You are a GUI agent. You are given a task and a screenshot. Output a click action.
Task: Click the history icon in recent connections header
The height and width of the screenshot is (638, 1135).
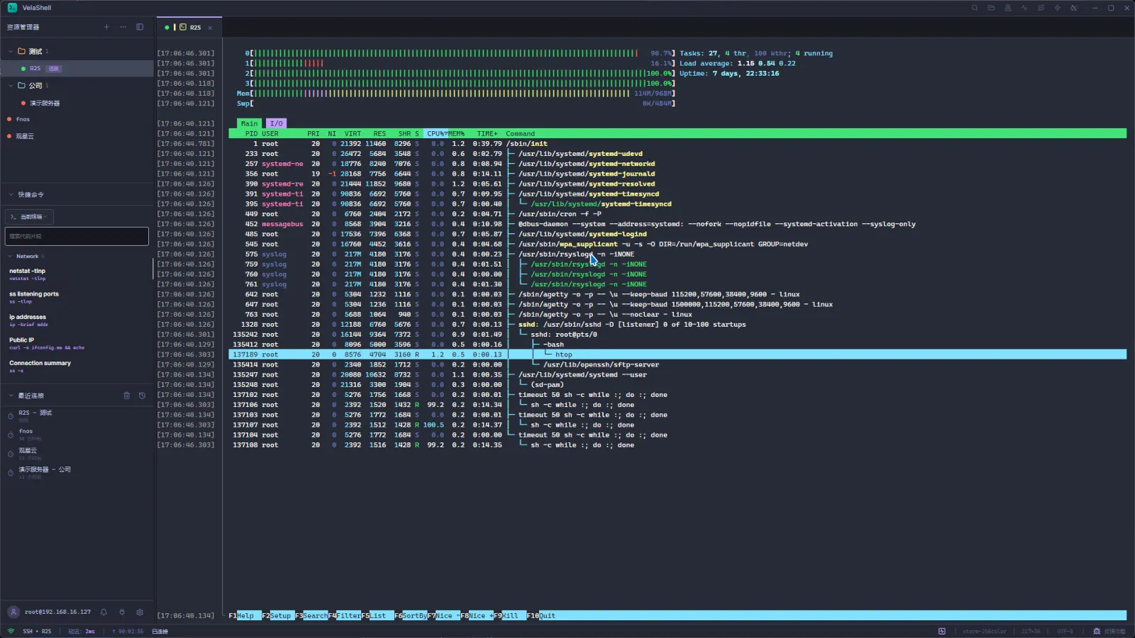coord(142,396)
